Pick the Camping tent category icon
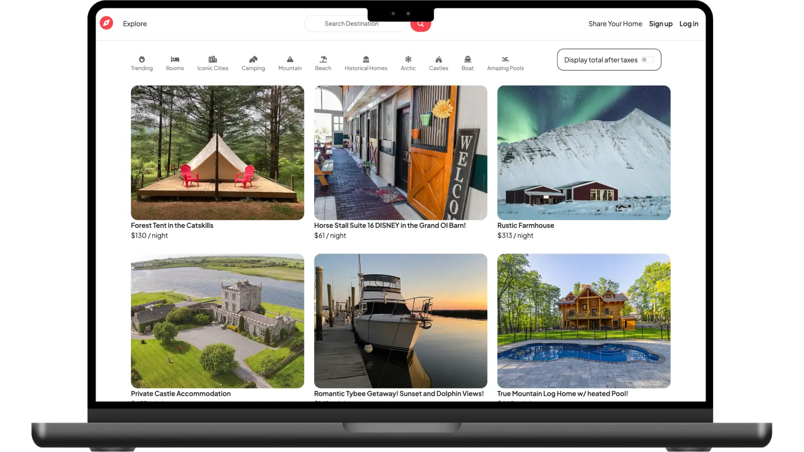 point(253,60)
